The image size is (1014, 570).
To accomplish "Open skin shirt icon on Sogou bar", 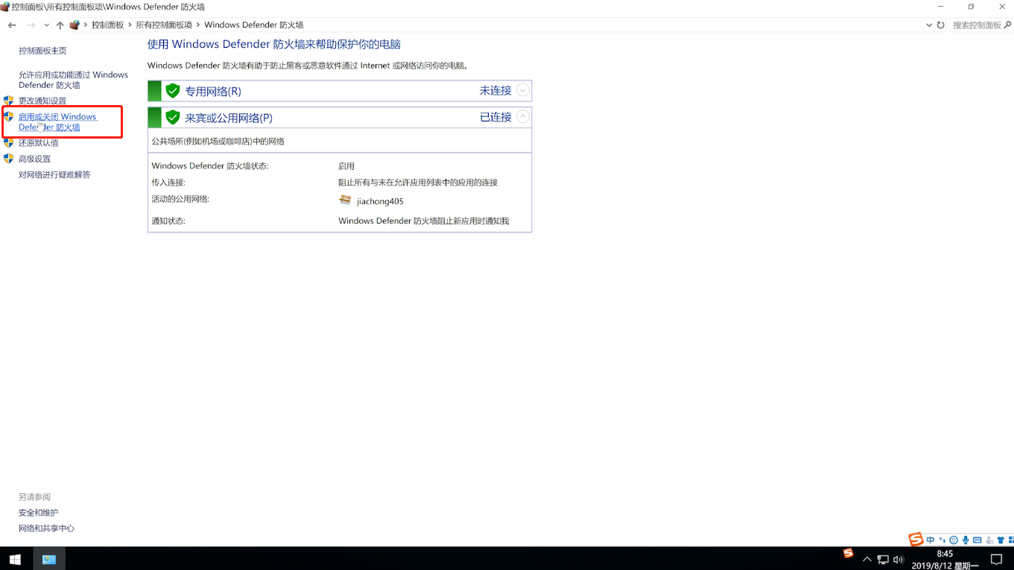I will 1001,540.
